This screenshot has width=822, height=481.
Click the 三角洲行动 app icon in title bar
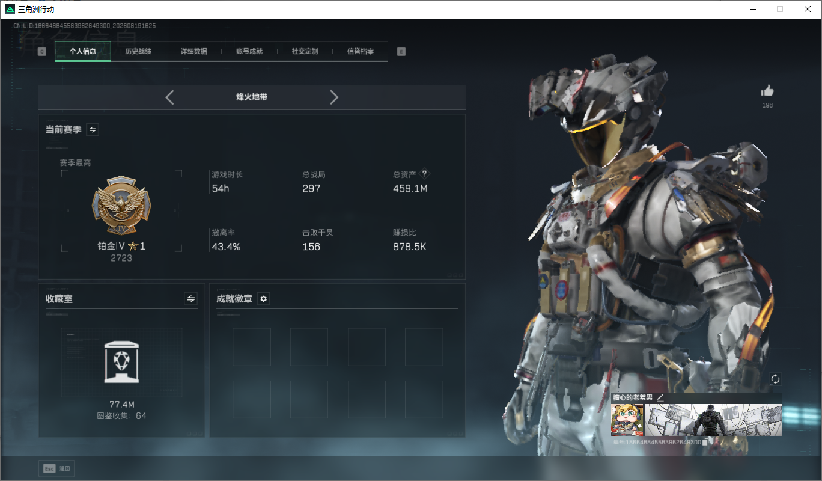(x=10, y=9)
